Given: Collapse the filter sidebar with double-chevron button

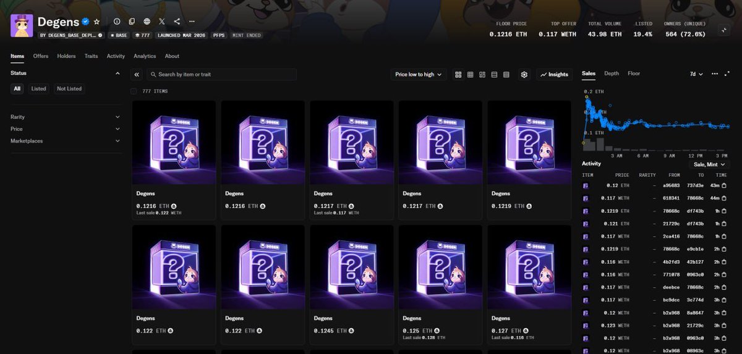Looking at the screenshot, I should [x=137, y=74].
